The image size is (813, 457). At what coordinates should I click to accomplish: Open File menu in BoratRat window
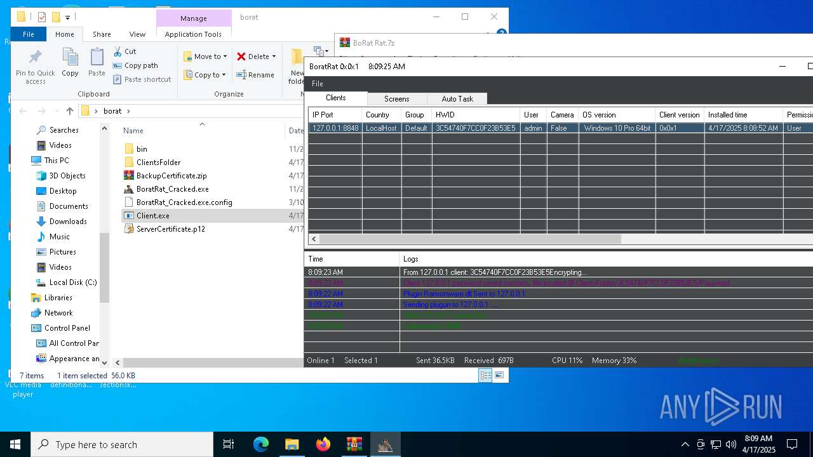[x=318, y=84]
